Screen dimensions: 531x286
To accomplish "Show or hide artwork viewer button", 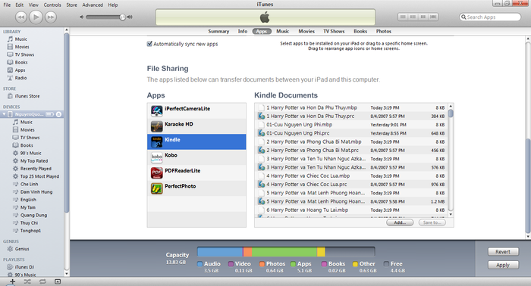I will 58,281.
